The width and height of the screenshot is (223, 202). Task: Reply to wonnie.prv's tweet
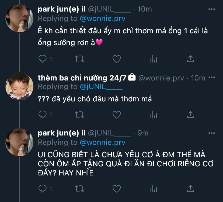(x=42, y=115)
